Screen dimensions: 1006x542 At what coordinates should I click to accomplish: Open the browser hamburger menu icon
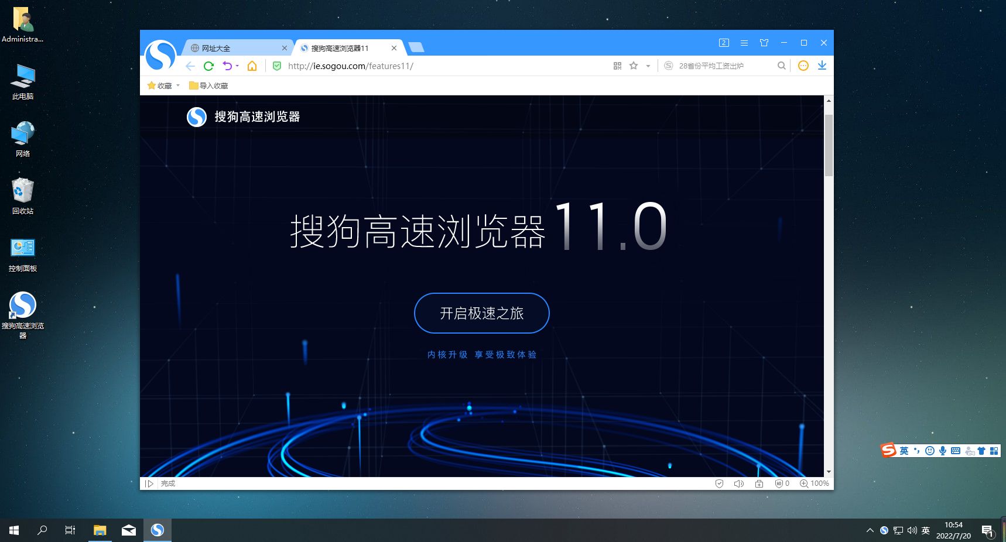point(744,43)
